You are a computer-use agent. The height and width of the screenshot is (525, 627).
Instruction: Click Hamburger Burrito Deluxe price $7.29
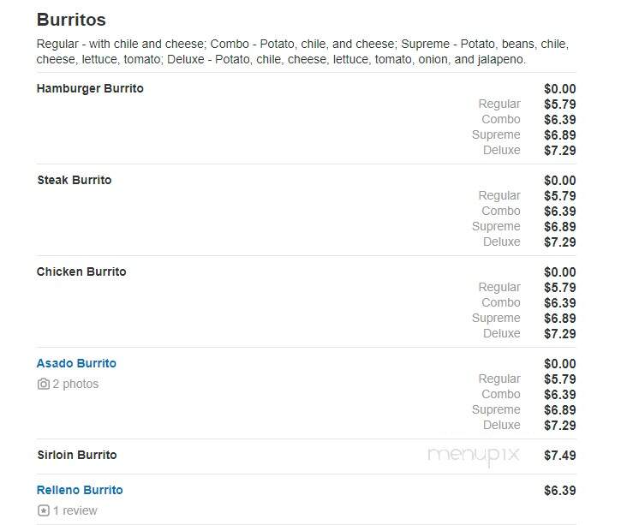560,151
